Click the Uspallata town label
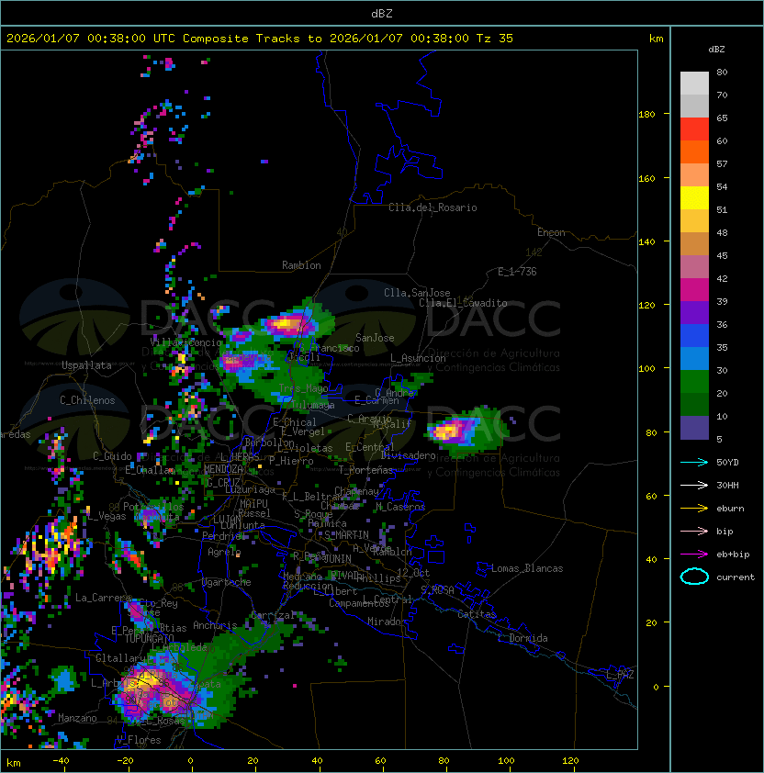This screenshot has width=764, height=773. [86, 365]
